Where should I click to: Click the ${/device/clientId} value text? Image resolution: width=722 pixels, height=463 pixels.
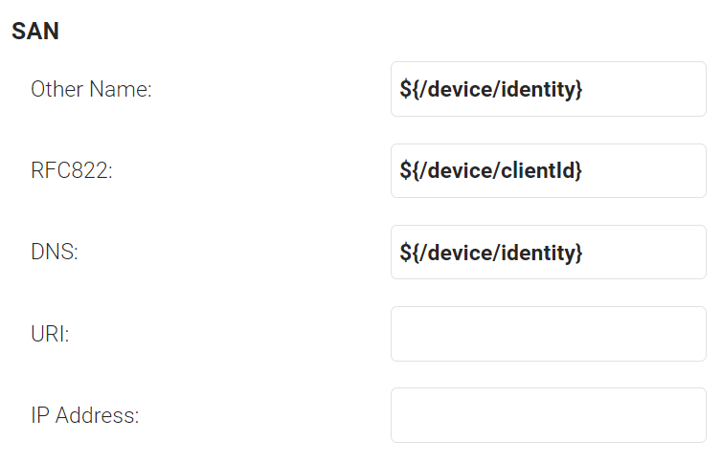(x=490, y=171)
